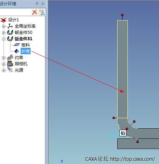Click the red X delete icon

coord(35,12)
